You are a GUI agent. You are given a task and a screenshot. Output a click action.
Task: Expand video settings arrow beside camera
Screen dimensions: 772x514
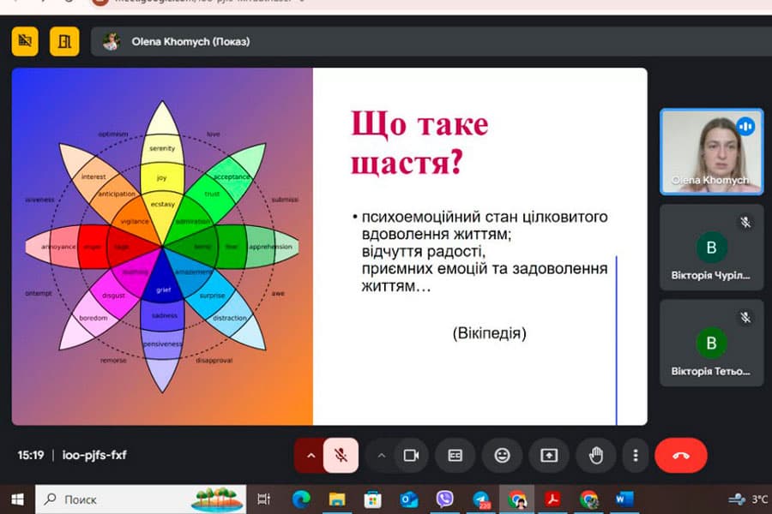(381, 455)
